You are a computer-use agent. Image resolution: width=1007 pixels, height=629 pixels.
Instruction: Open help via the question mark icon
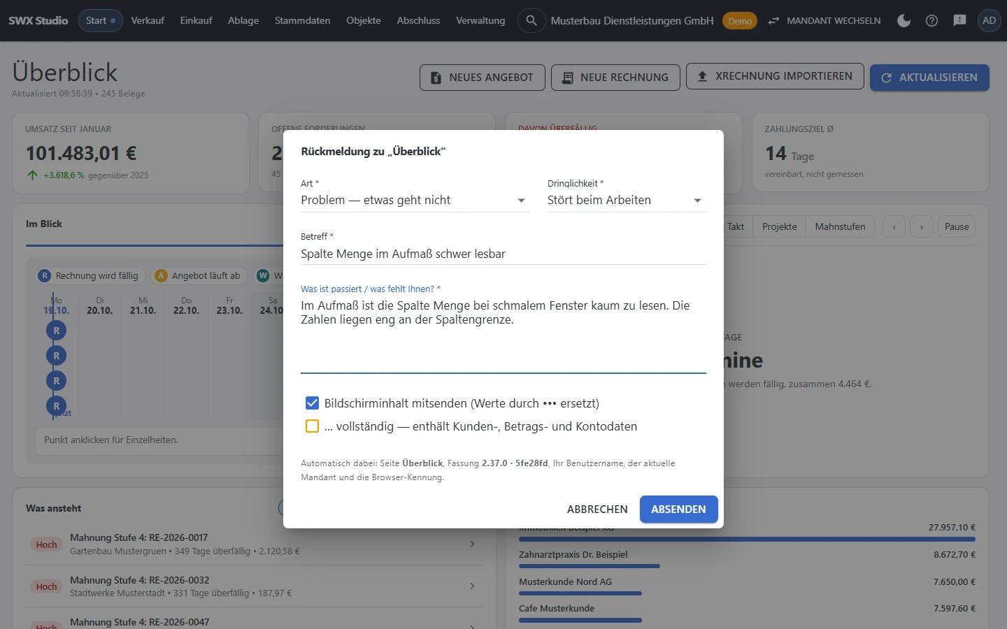pyautogui.click(x=931, y=20)
